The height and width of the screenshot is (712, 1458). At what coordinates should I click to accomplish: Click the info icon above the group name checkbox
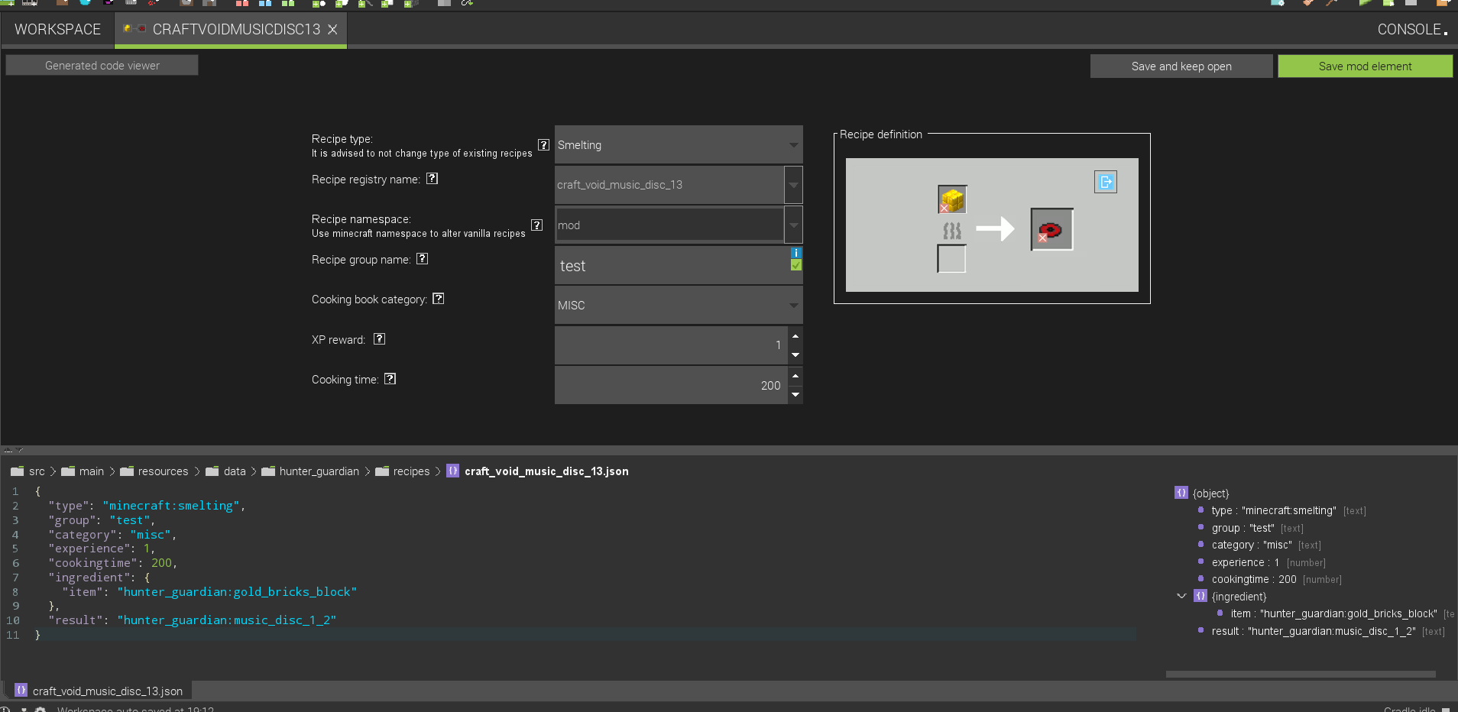click(796, 253)
